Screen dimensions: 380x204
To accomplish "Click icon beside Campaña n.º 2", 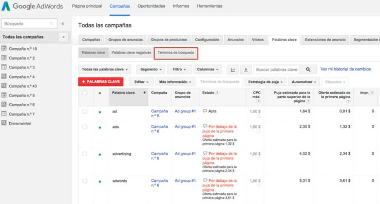I will [4, 58].
